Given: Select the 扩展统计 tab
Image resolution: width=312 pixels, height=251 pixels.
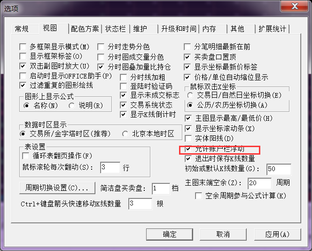Looking at the screenshot, I should coord(272,29).
